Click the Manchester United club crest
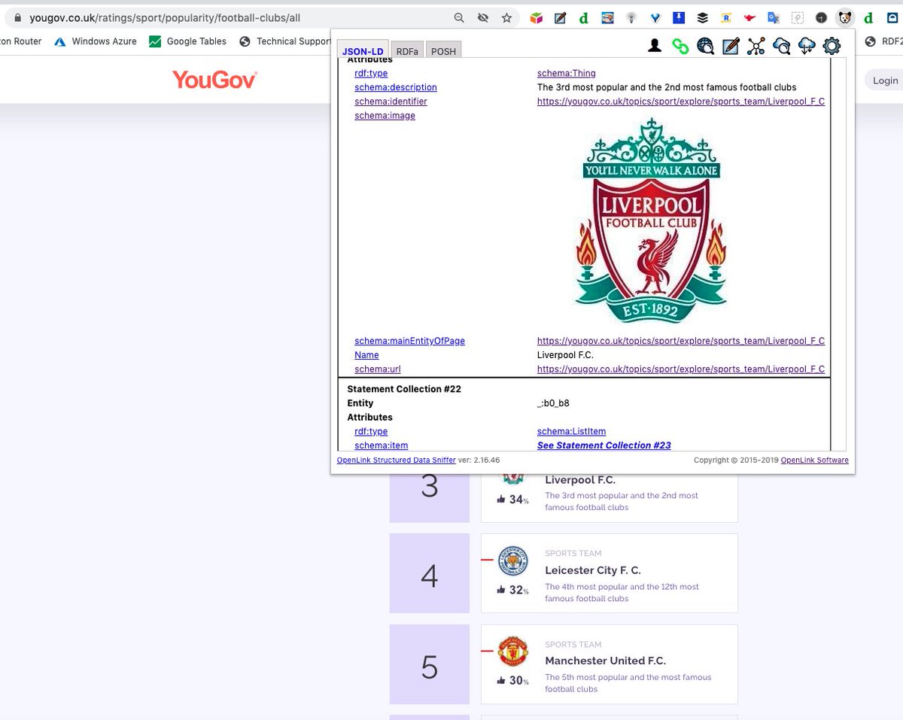Screen dimensions: 903x720 pyautogui.click(x=513, y=652)
